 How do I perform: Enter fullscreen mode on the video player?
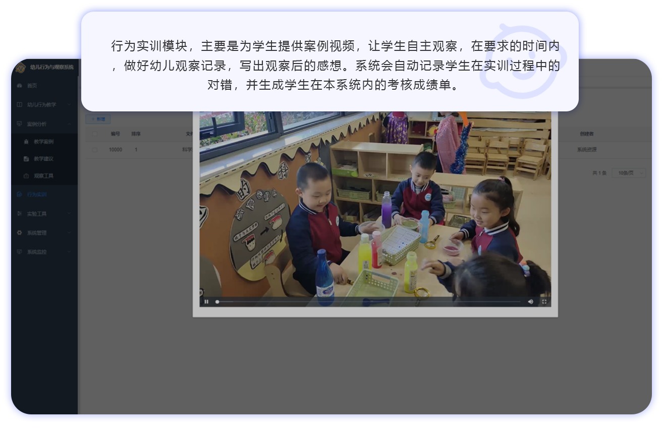tap(544, 301)
